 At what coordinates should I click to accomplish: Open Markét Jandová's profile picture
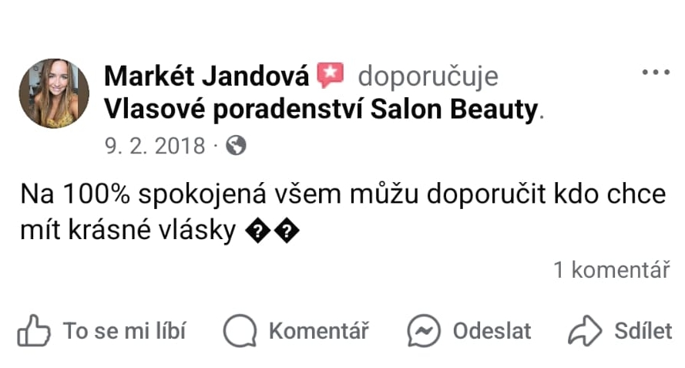point(54,93)
